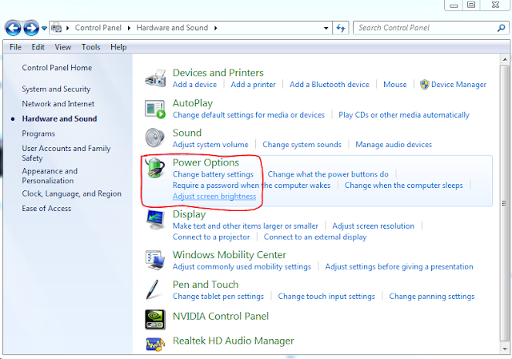Click Adjust screen resolution
The image size is (512, 359).
point(374,225)
